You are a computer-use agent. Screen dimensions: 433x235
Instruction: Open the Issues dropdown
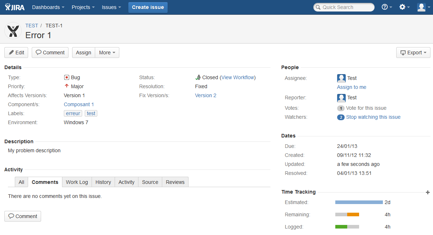[x=111, y=7]
